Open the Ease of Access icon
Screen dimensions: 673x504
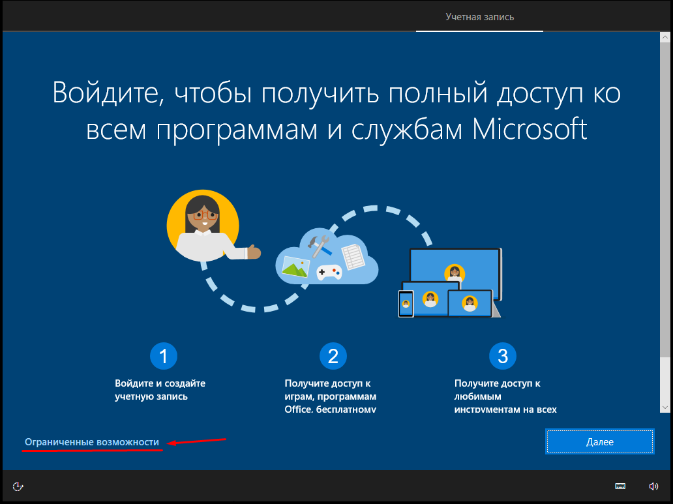18,486
